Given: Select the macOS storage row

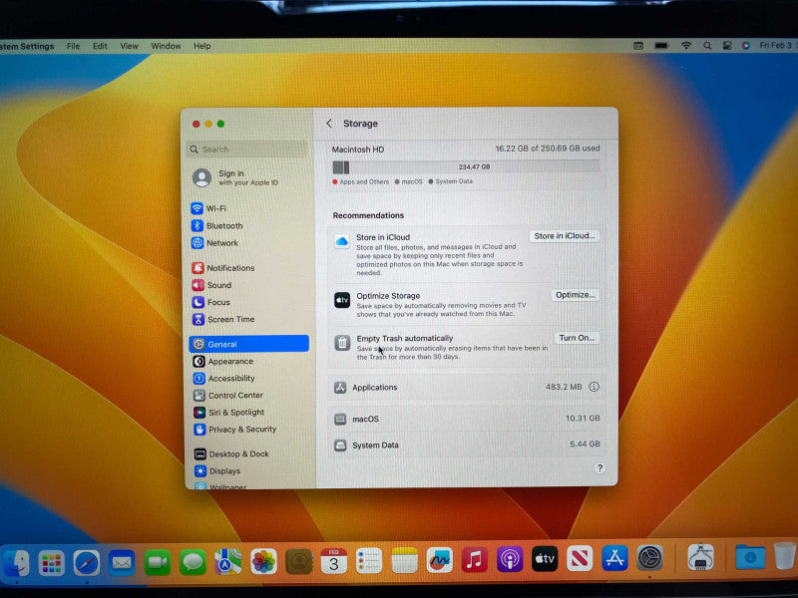Looking at the screenshot, I should 466,419.
